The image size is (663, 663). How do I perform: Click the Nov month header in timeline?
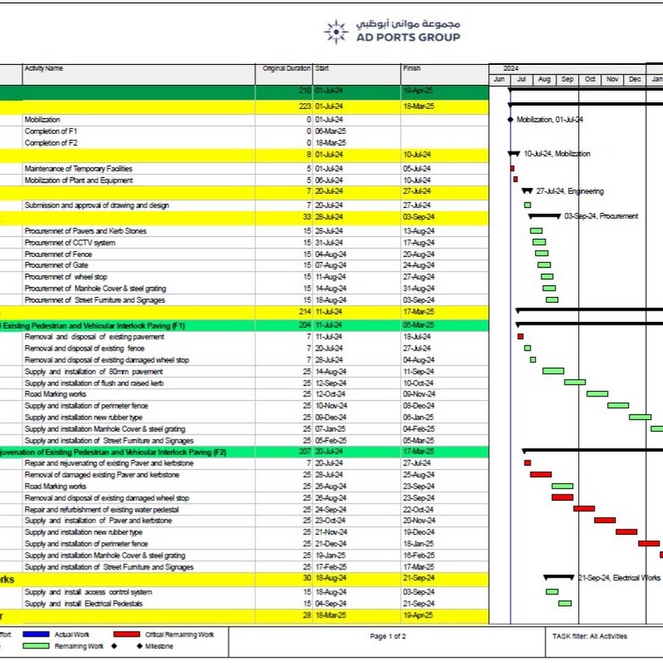tap(612, 80)
